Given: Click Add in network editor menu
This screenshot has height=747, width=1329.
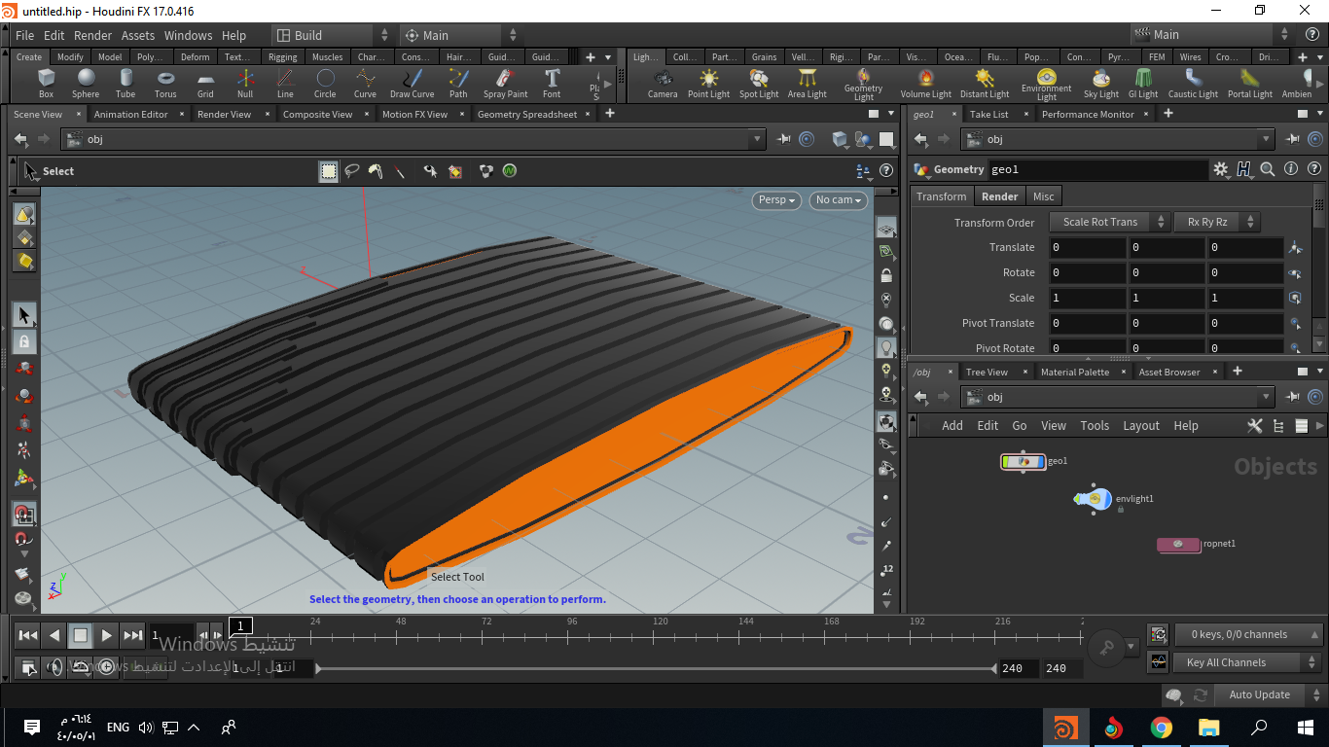Looking at the screenshot, I should 952,426.
